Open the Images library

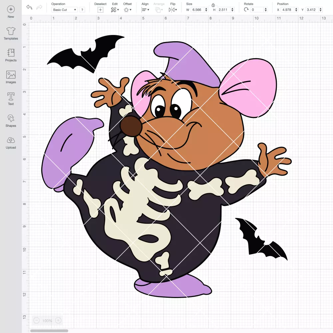click(11, 77)
